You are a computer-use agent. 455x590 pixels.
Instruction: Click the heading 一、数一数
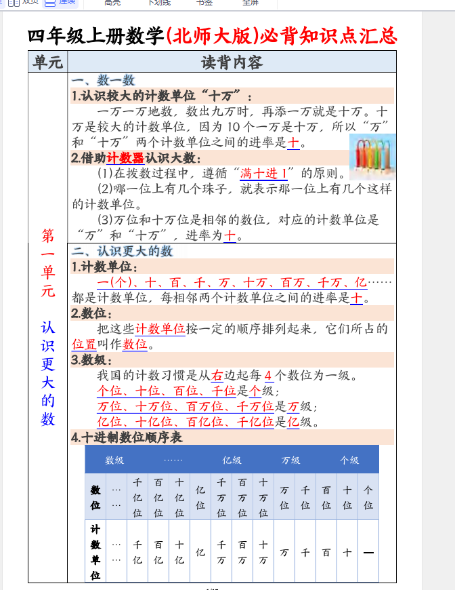tap(104, 80)
